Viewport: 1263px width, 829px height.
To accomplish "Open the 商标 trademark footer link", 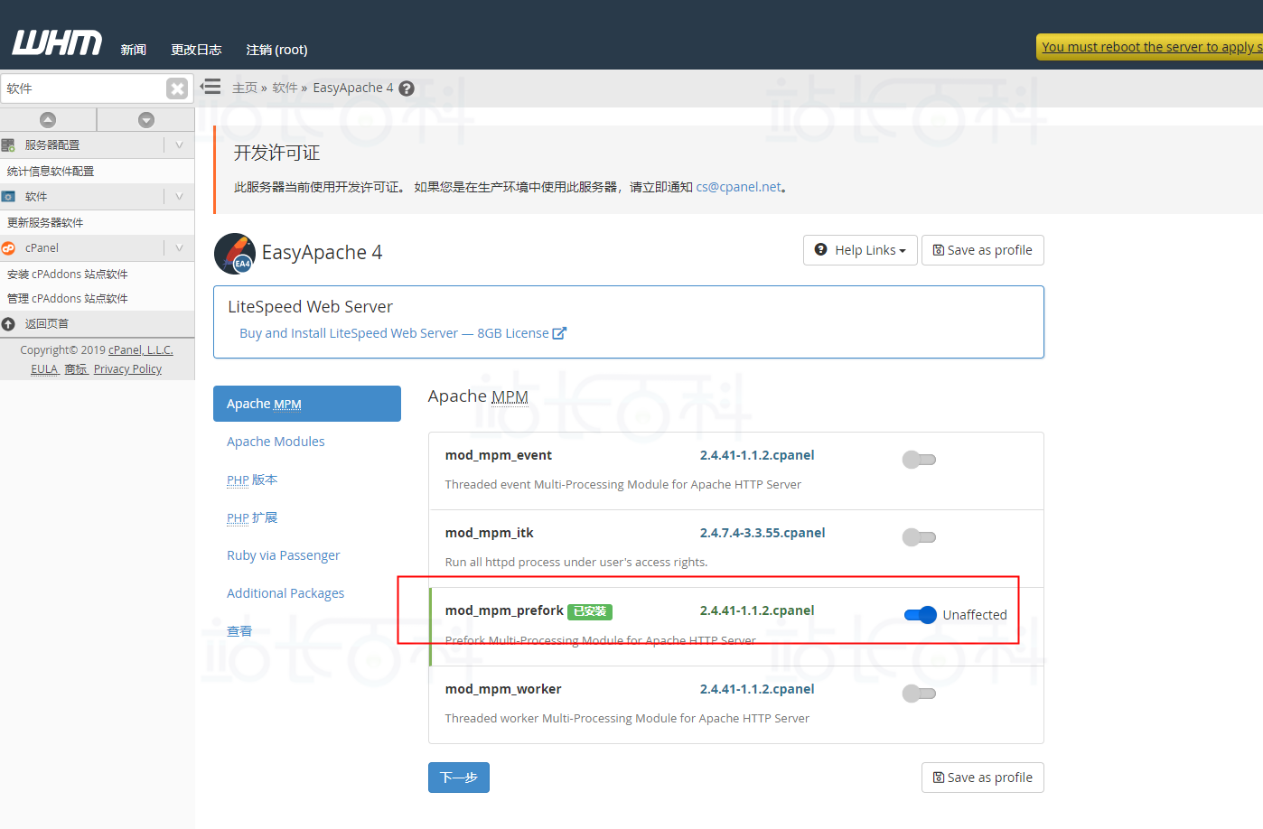I will tap(76, 369).
